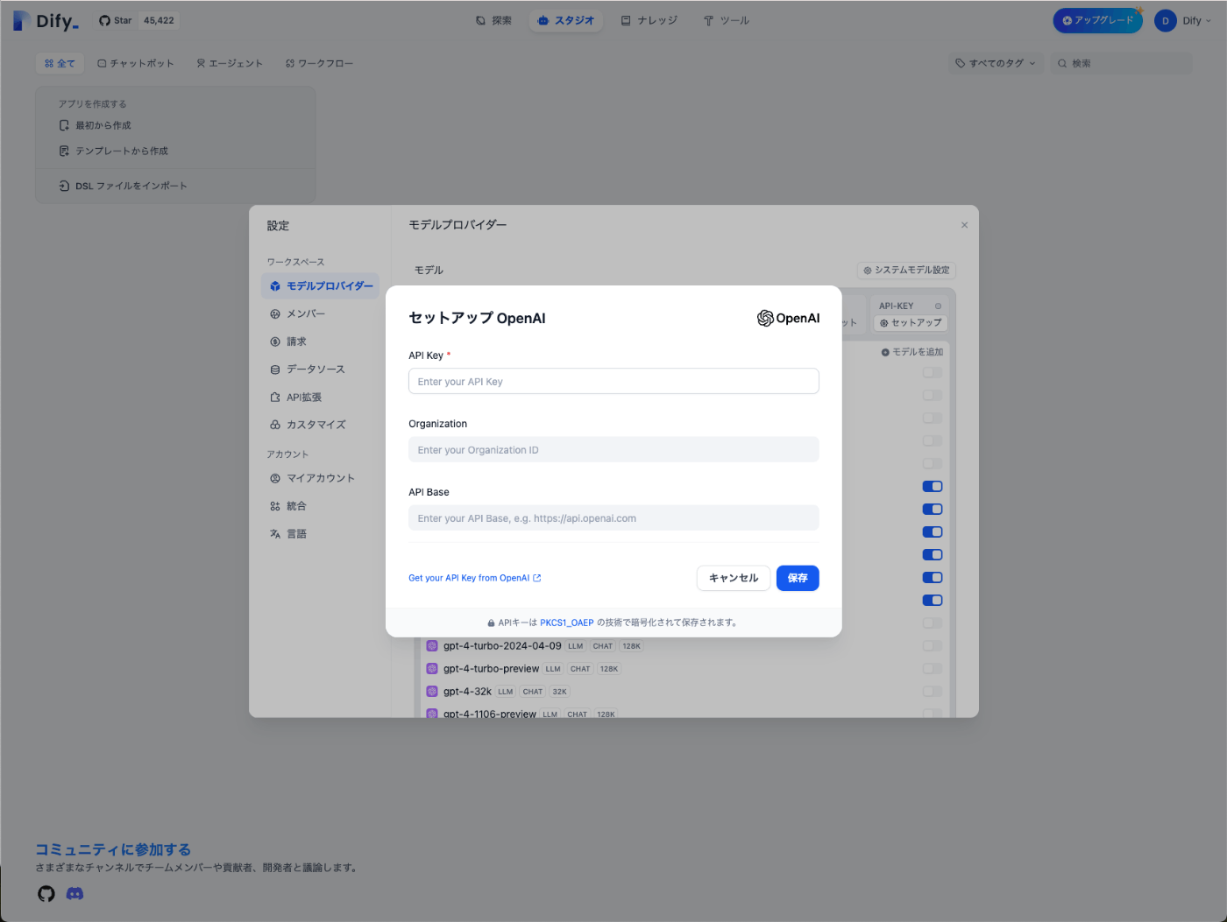This screenshot has height=922, width=1227.
Task: Click the gpt-4-turbo-preview model icon
Action: click(x=432, y=669)
